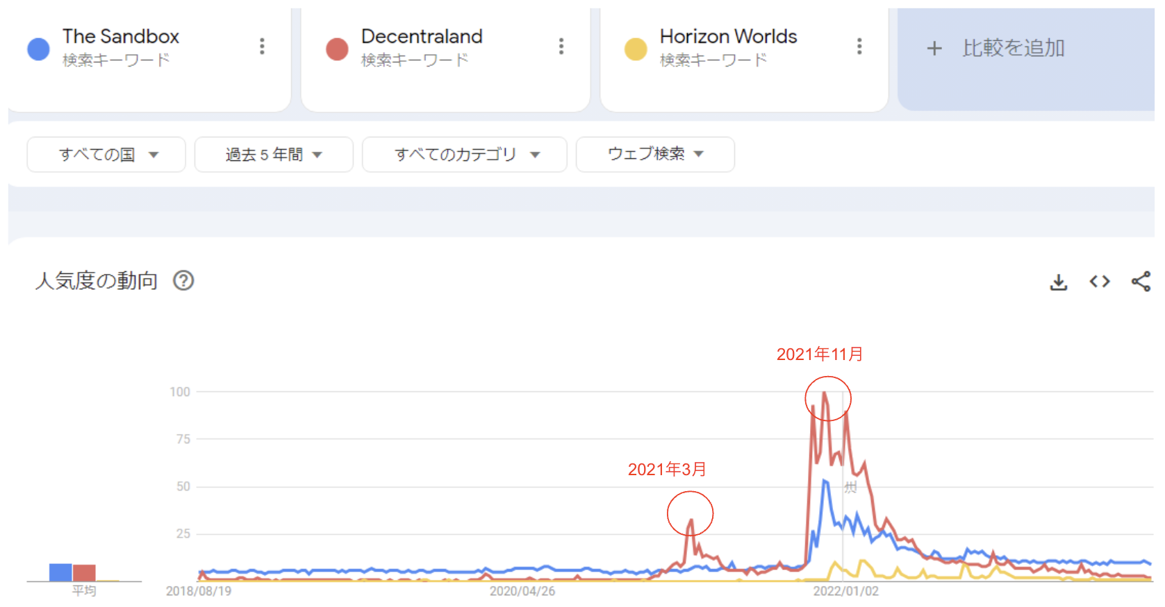This screenshot has width=1165, height=607.
Task: Open the 過去 5 年間 time range dropdown
Action: [274, 154]
